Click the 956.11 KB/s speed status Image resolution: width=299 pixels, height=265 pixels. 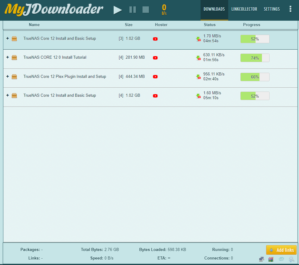click(214, 74)
